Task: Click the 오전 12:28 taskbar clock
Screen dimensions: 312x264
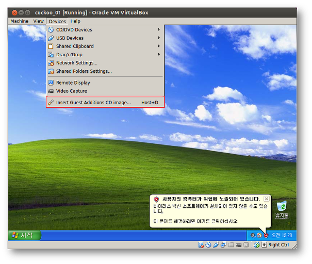Action: point(282,235)
